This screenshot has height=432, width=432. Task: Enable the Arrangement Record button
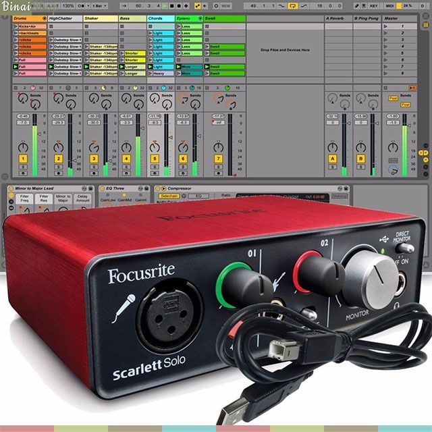(x=179, y=6)
